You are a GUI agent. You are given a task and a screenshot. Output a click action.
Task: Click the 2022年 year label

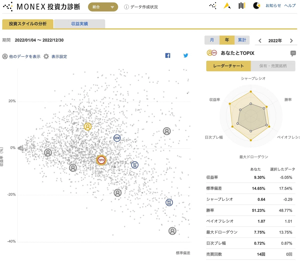pyautogui.click(x=275, y=41)
